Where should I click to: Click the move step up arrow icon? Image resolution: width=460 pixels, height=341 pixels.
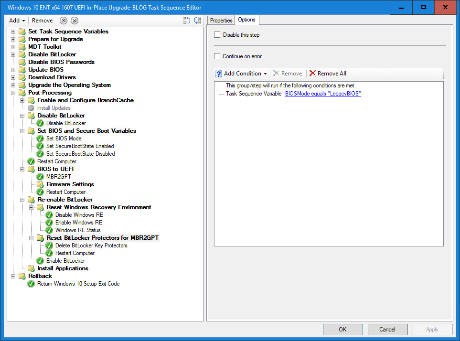[x=64, y=21]
